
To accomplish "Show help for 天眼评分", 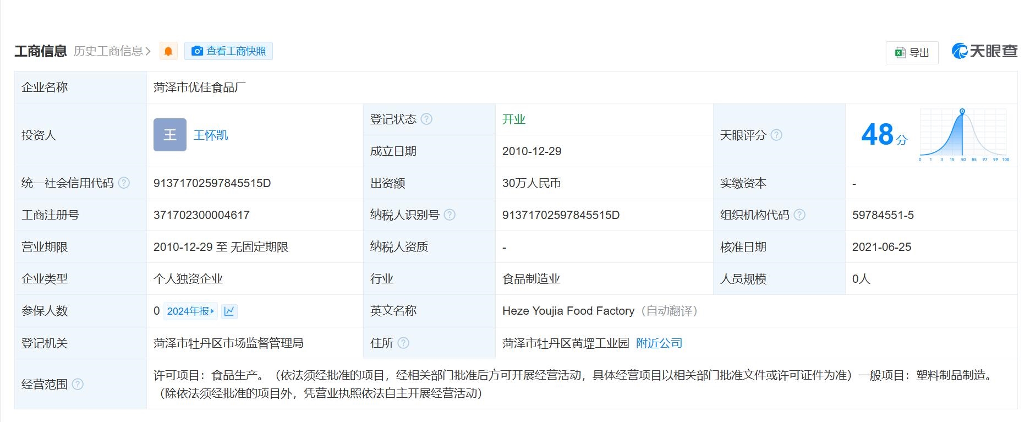I will 776,135.
